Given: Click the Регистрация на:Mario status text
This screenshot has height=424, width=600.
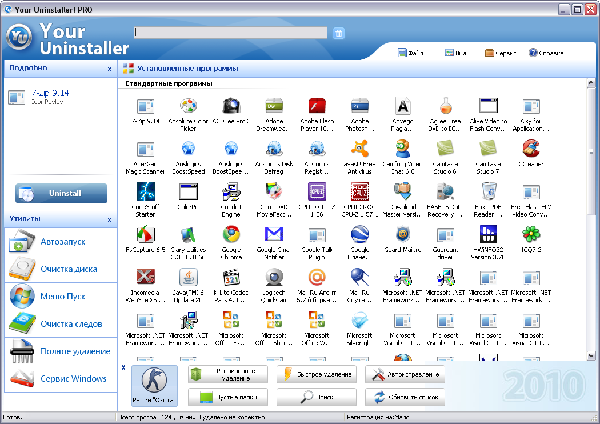Looking at the screenshot, I should click(x=378, y=417).
